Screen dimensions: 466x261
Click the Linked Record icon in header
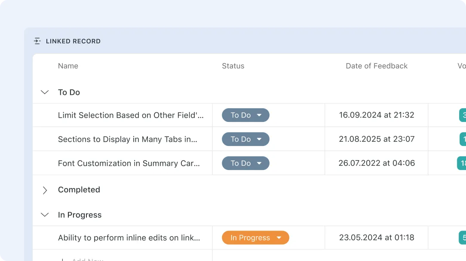tap(37, 41)
